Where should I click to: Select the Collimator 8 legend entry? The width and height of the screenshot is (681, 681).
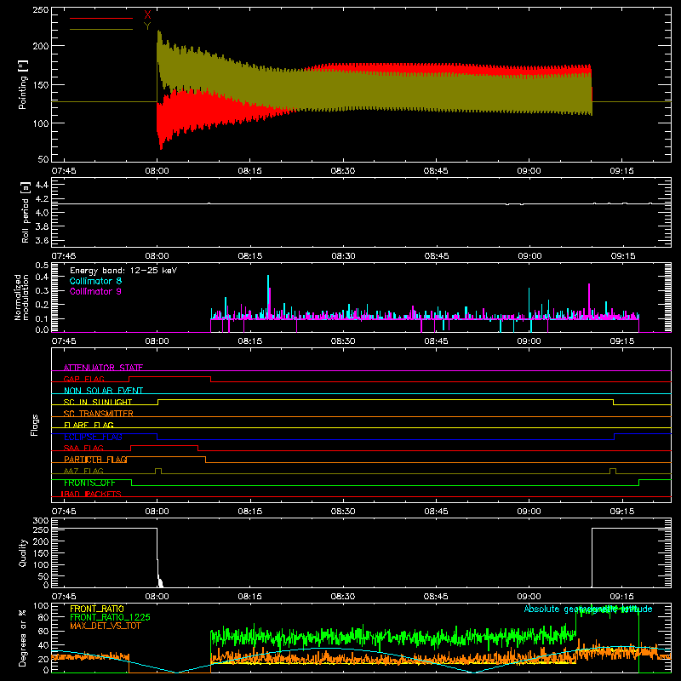click(x=95, y=281)
